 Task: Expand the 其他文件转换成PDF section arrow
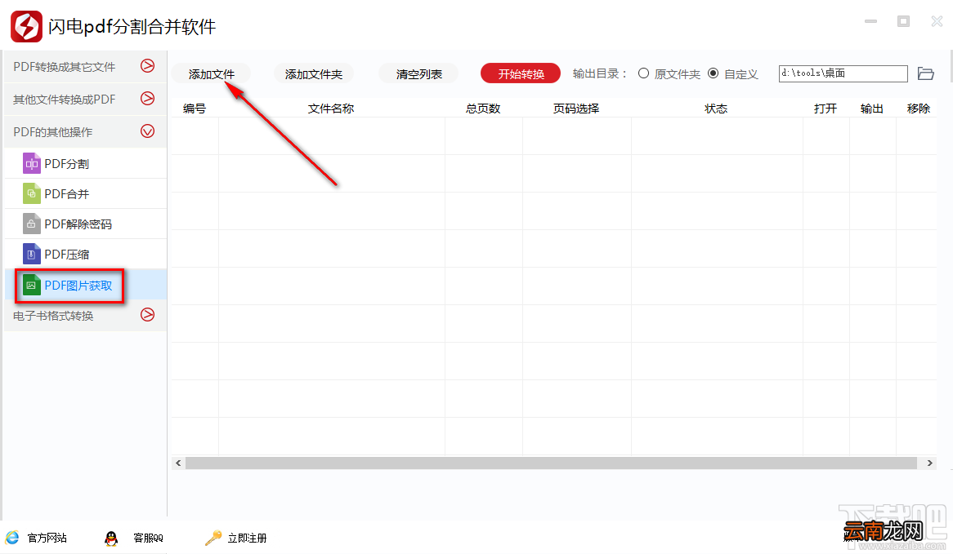[x=148, y=99]
